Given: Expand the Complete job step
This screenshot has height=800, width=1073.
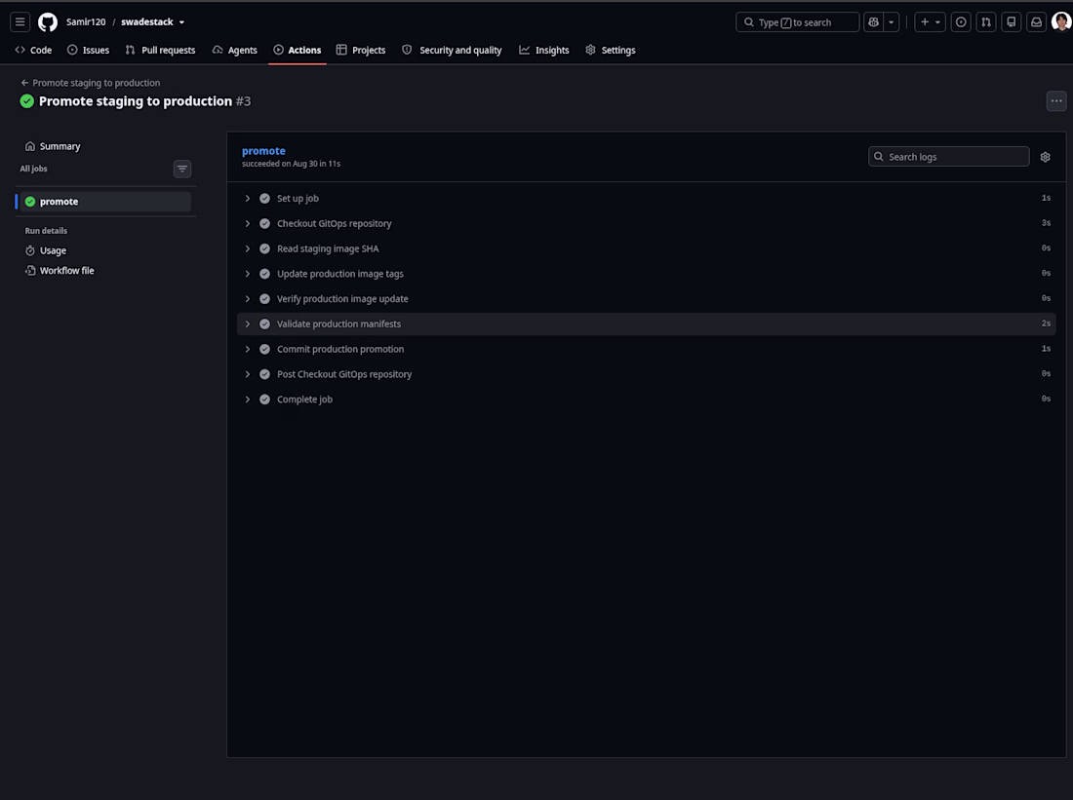Looking at the screenshot, I should point(646,400).
